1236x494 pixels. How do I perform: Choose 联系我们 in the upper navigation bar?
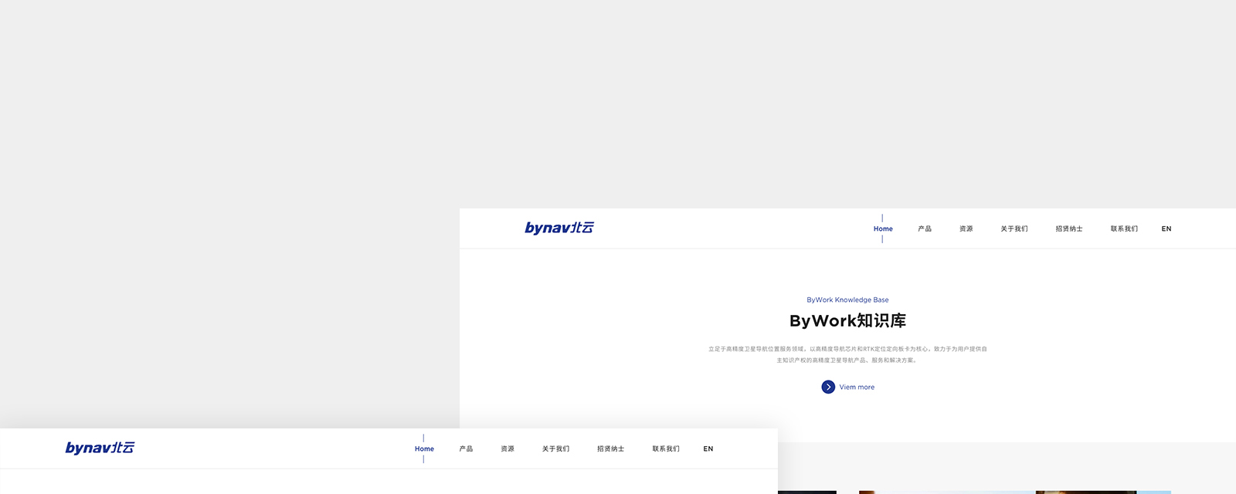1124,228
